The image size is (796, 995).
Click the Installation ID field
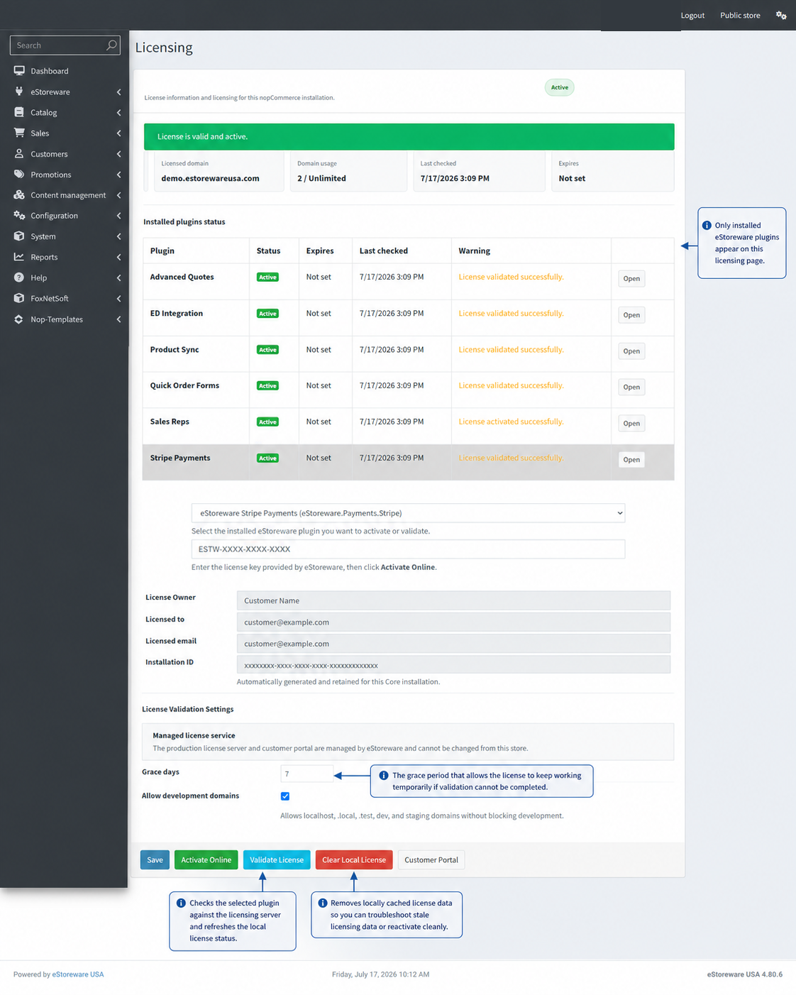pyautogui.click(x=453, y=665)
